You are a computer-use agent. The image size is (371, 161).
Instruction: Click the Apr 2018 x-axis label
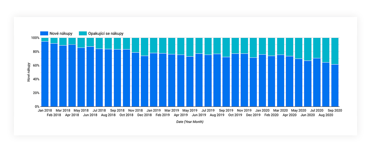coord(72,115)
